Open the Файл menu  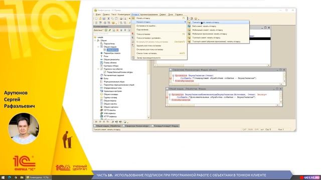coord(98,14)
